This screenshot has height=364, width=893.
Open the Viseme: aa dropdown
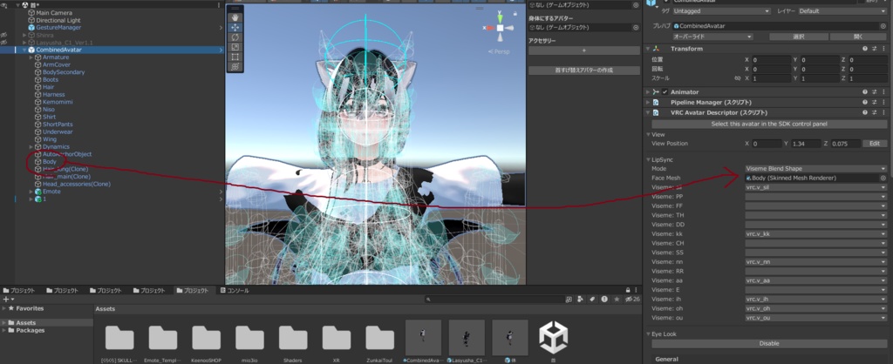(815, 280)
